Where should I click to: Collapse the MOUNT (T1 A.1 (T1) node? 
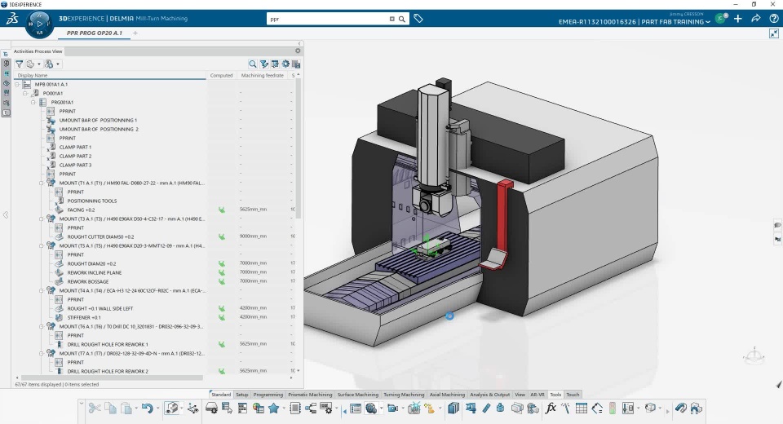[x=42, y=183]
